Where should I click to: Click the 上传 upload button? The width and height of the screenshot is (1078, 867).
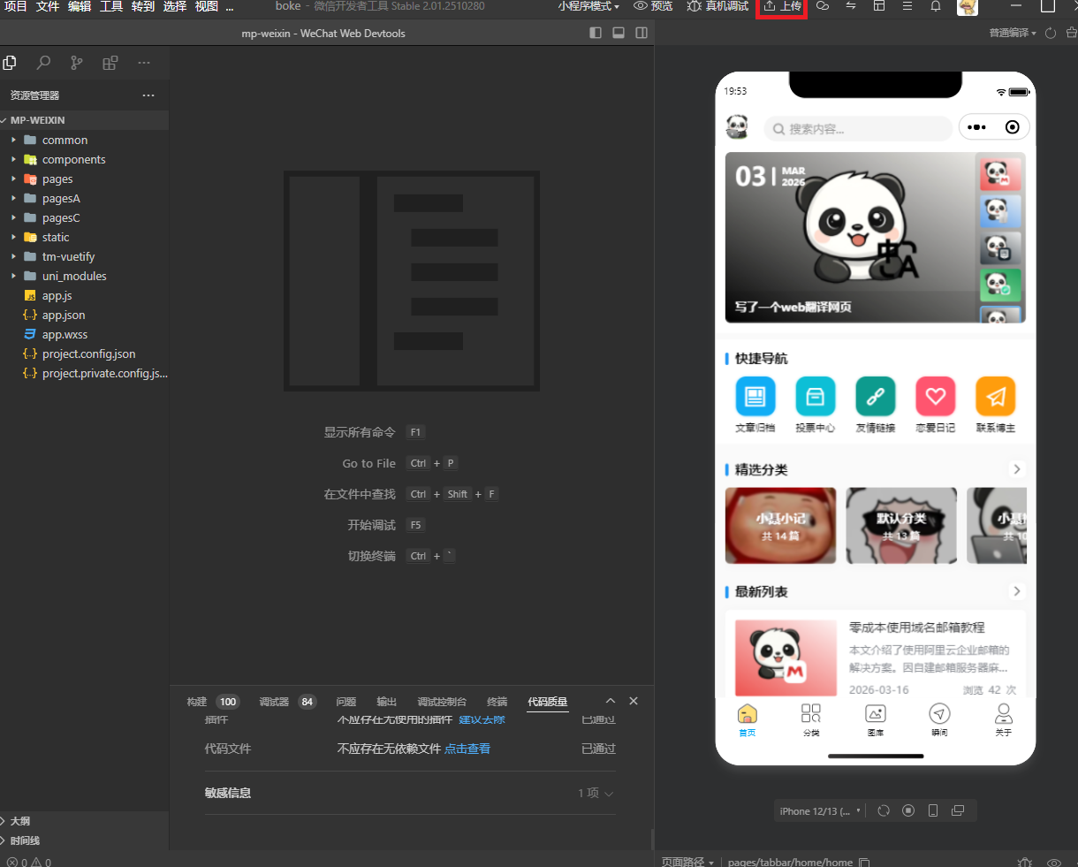tap(782, 6)
